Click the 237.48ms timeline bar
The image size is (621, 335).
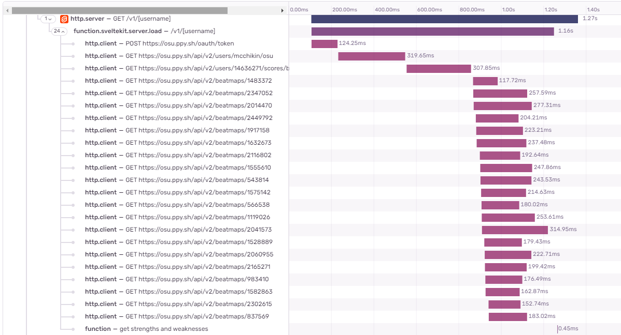[501, 143]
